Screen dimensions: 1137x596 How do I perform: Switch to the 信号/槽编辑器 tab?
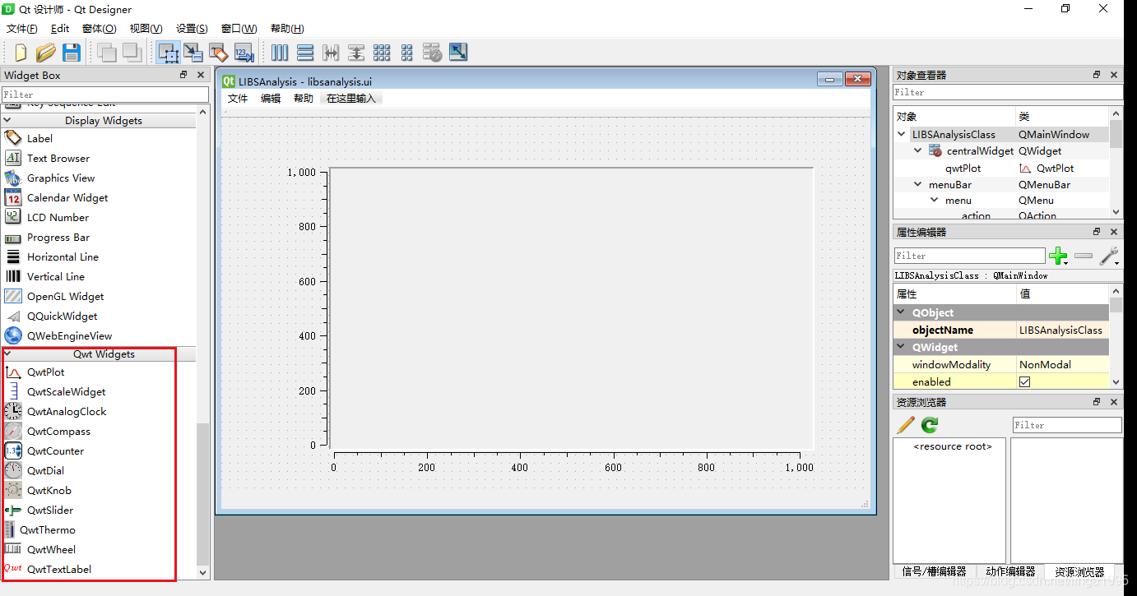[935, 571]
